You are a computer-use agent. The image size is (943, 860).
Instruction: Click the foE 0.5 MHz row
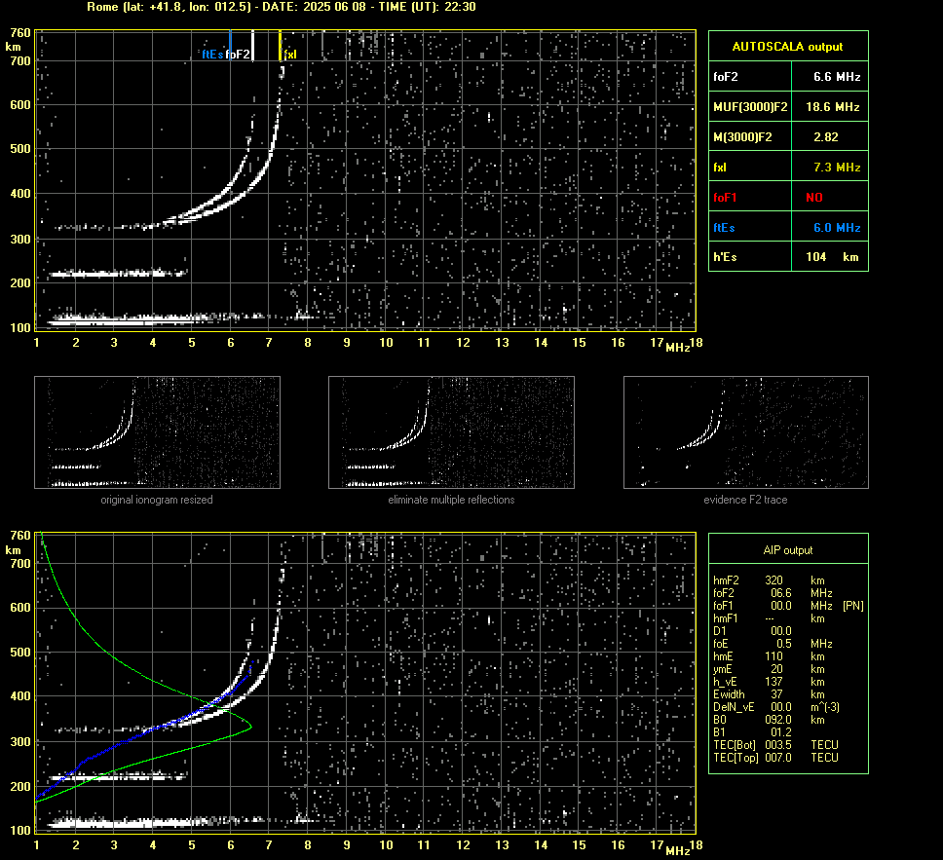[x=773, y=644]
